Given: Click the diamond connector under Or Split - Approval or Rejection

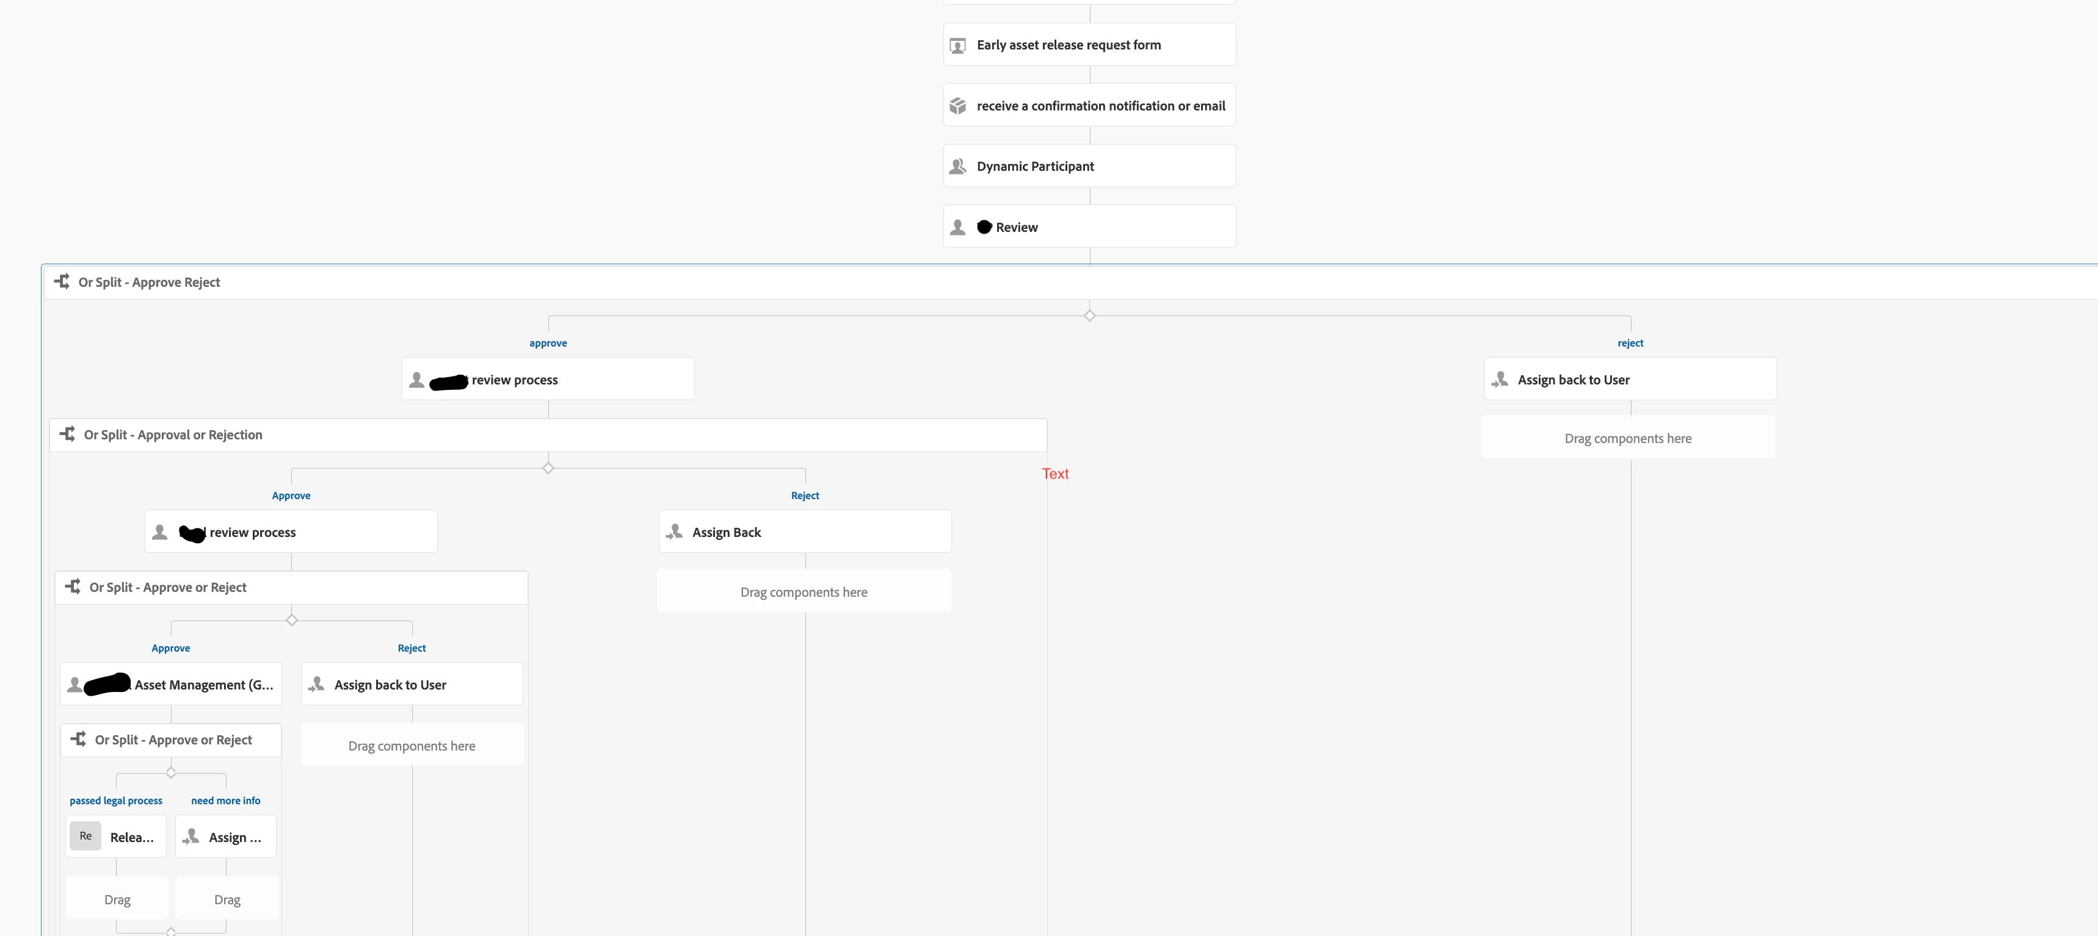Looking at the screenshot, I should (x=548, y=468).
